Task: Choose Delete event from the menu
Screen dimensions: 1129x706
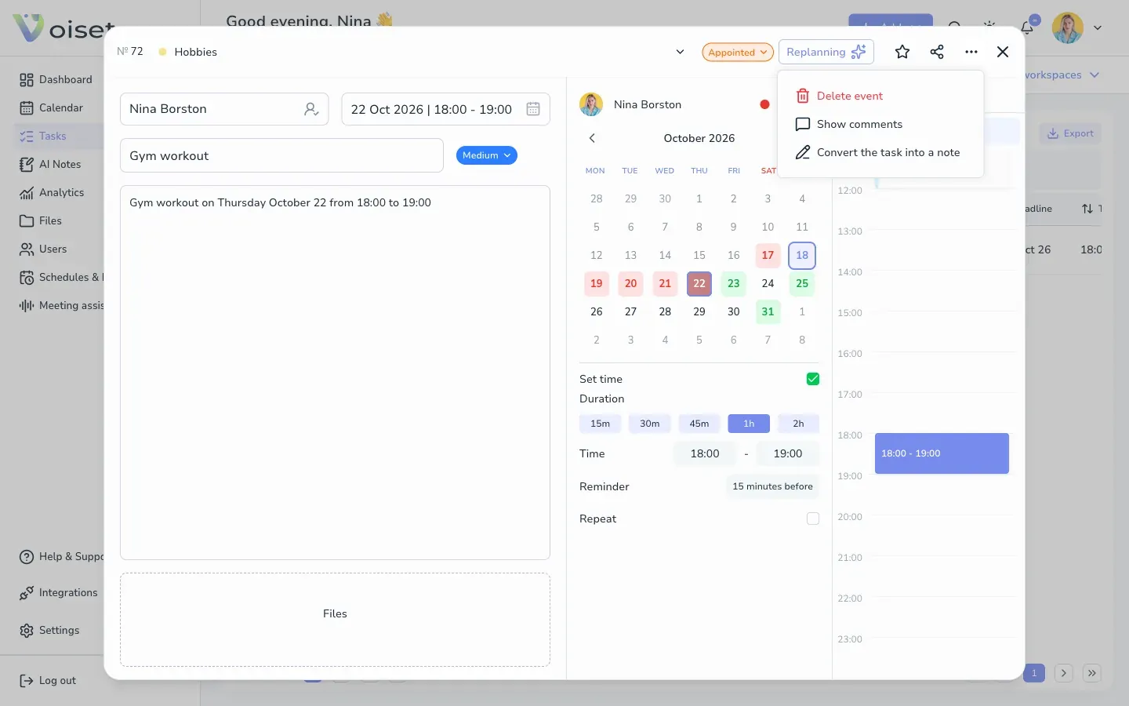Action: coord(880,96)
